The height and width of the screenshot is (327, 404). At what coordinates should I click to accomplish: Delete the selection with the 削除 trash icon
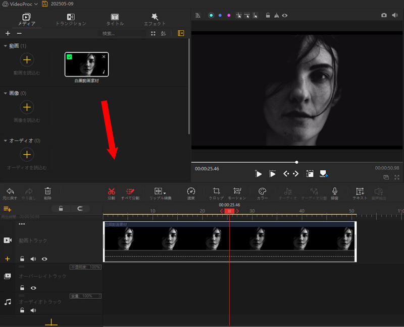47,192
